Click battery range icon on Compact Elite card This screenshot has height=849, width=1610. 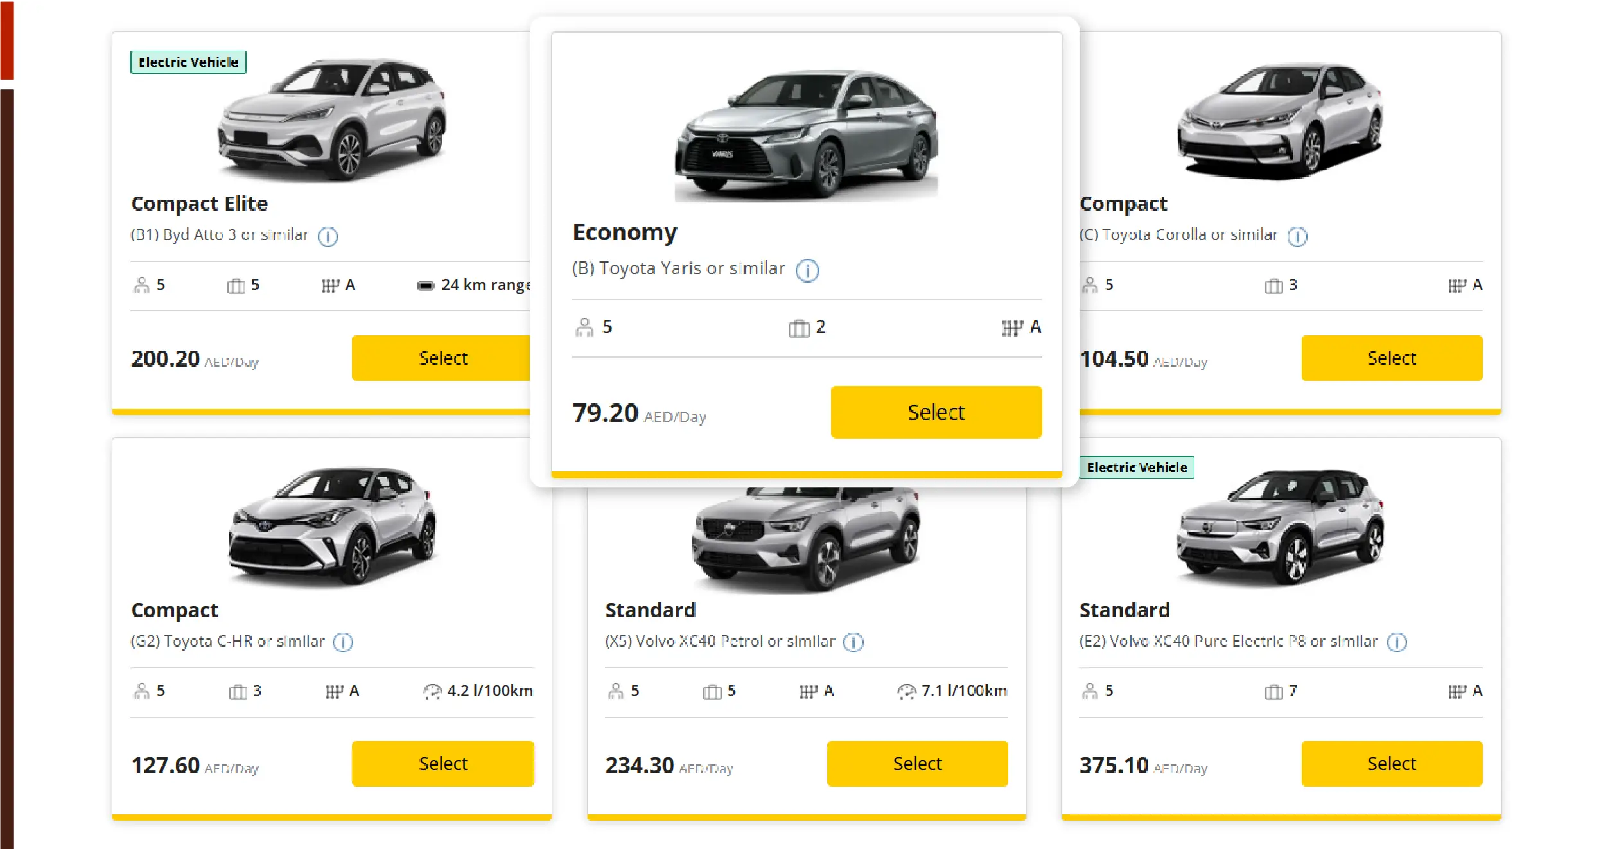point(426,286)
